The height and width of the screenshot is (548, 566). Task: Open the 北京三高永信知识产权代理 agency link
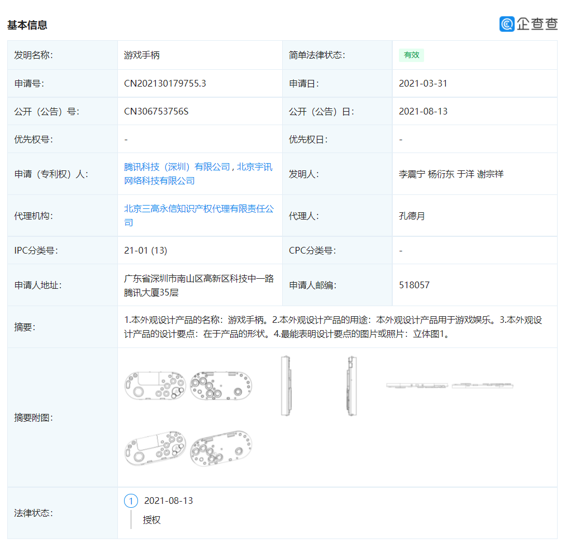(x=198, y=215)
